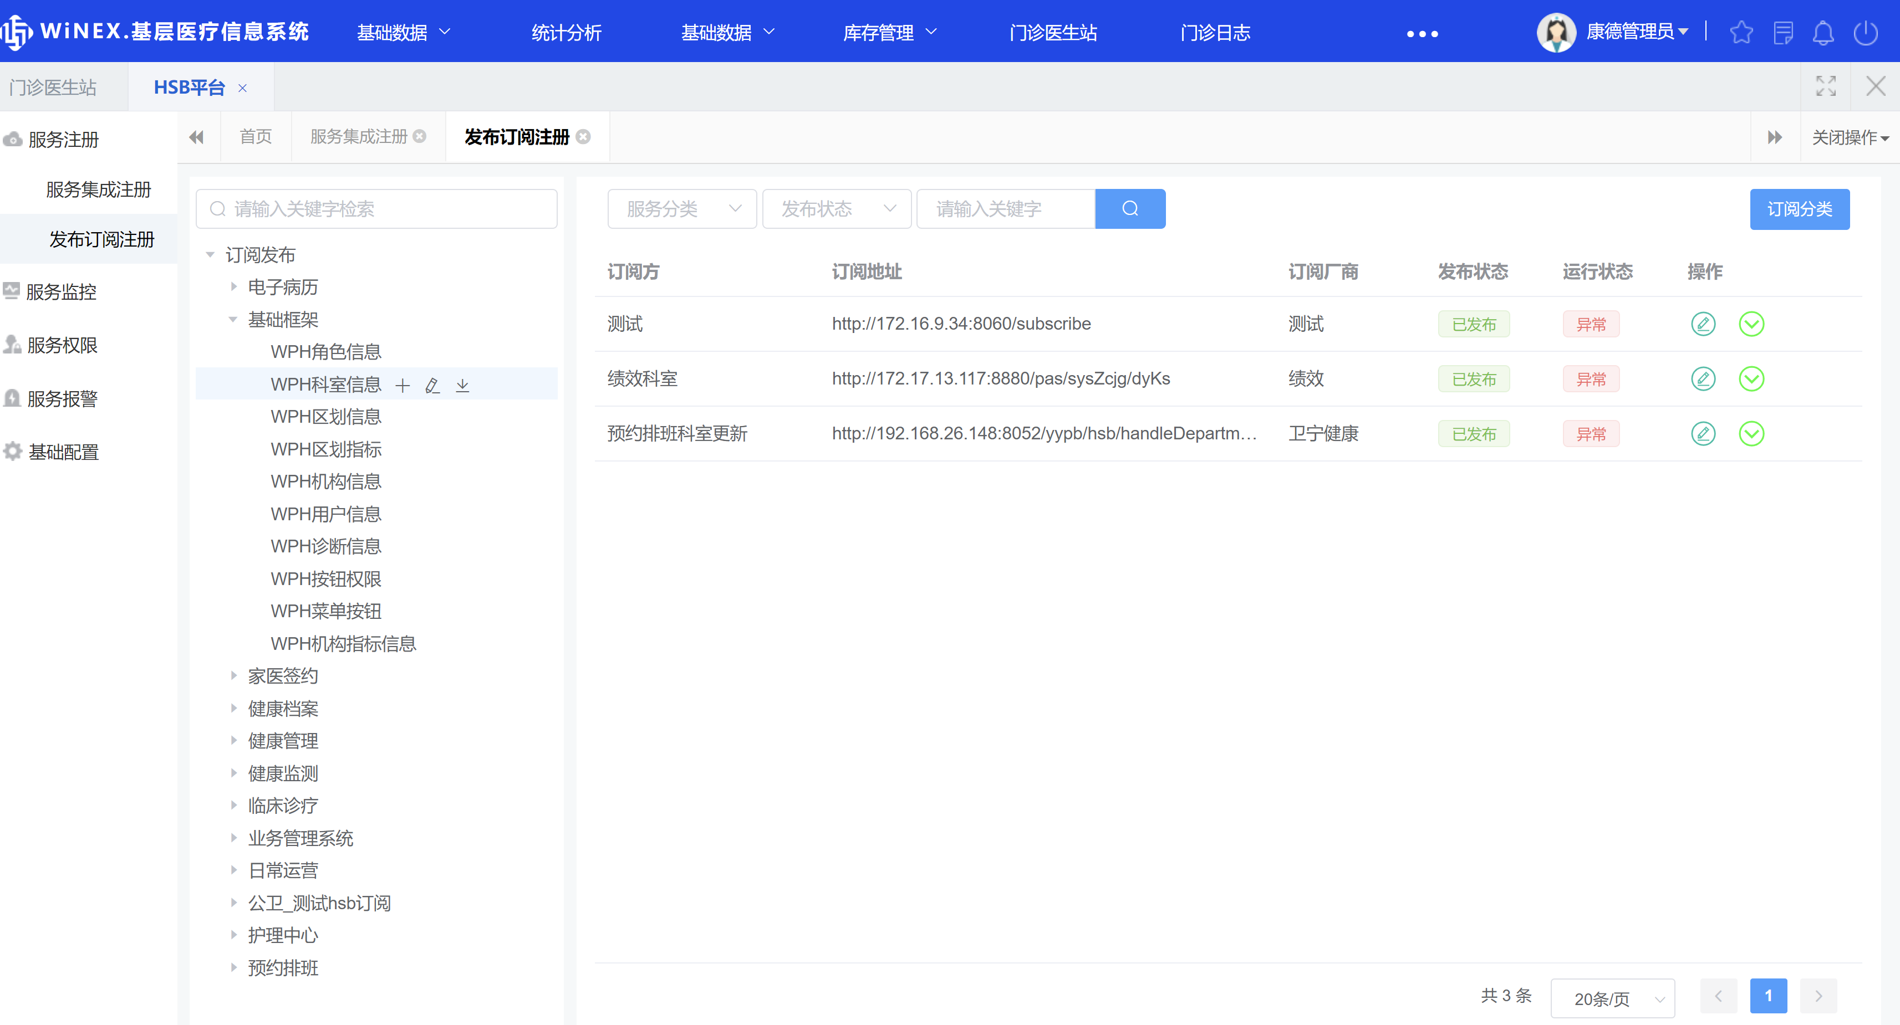Open 服务监控 in the sidebar
This screenshot has height=1025, width=1900.
(x=61, y=292)
